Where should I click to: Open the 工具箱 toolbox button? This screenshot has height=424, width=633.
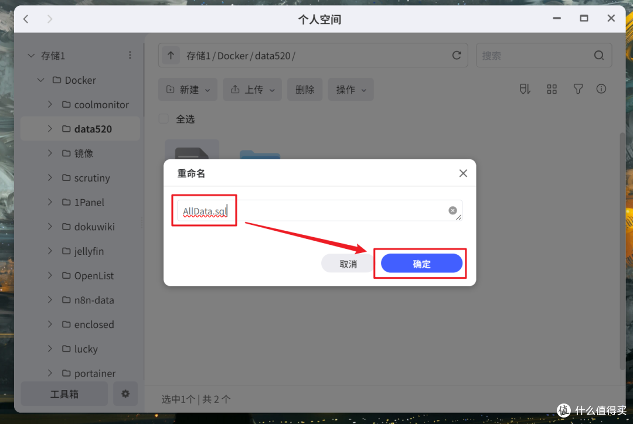pos(64,394)
